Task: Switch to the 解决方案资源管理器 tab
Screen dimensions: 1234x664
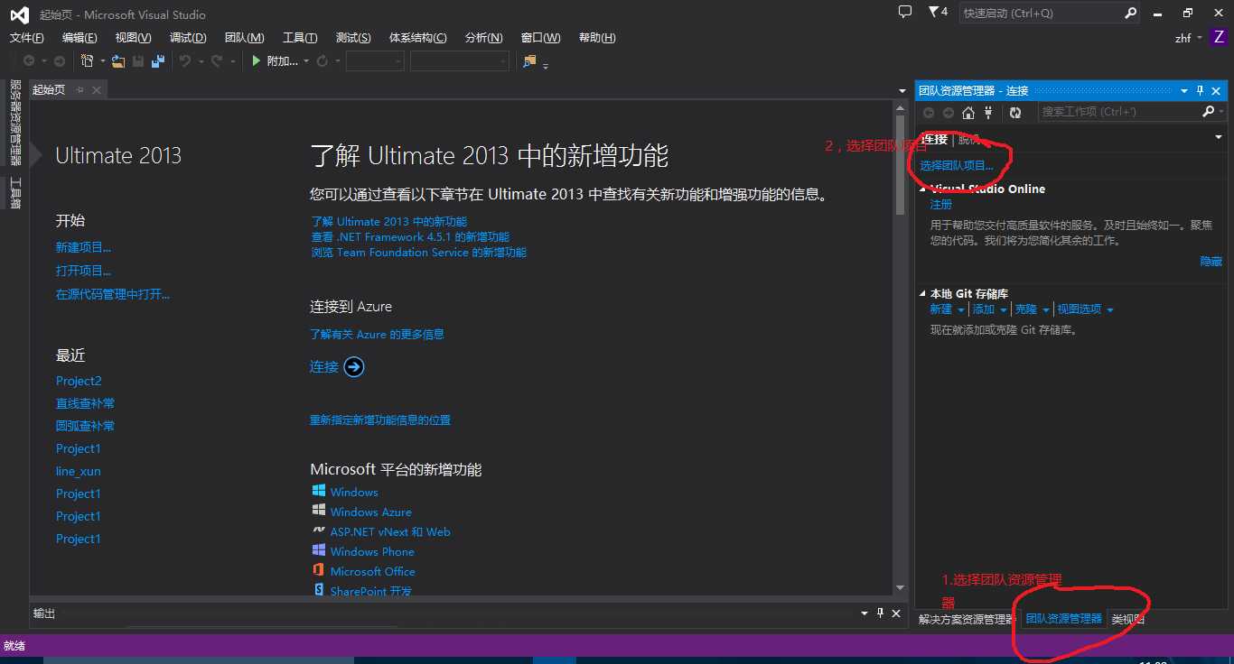Action: tap(967, 619)
